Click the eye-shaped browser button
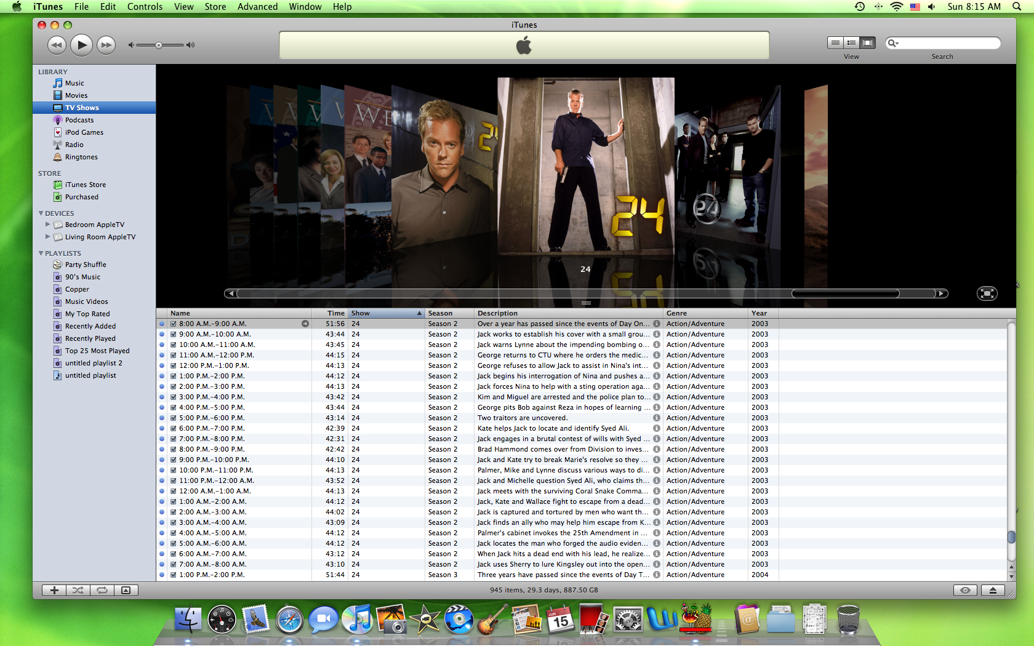The image size is (1034, 646). (965, 590)
